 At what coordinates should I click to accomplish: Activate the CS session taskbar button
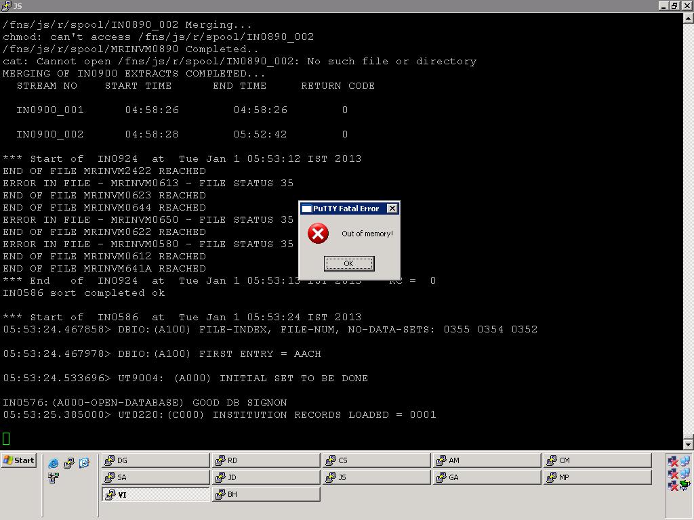tap(376, 460)
